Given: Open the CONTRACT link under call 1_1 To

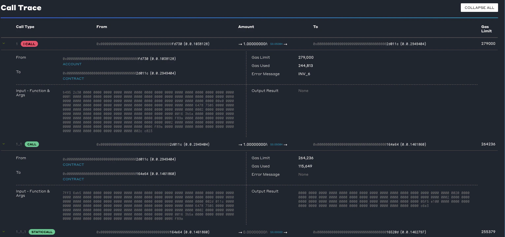Looking at the screenshot, I should (x=73, y=179).
